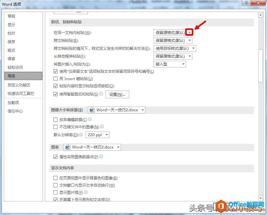Click the scrollbar down arrow
The height and width of the screenshot is (215, 267).
(x=260, y=198)
